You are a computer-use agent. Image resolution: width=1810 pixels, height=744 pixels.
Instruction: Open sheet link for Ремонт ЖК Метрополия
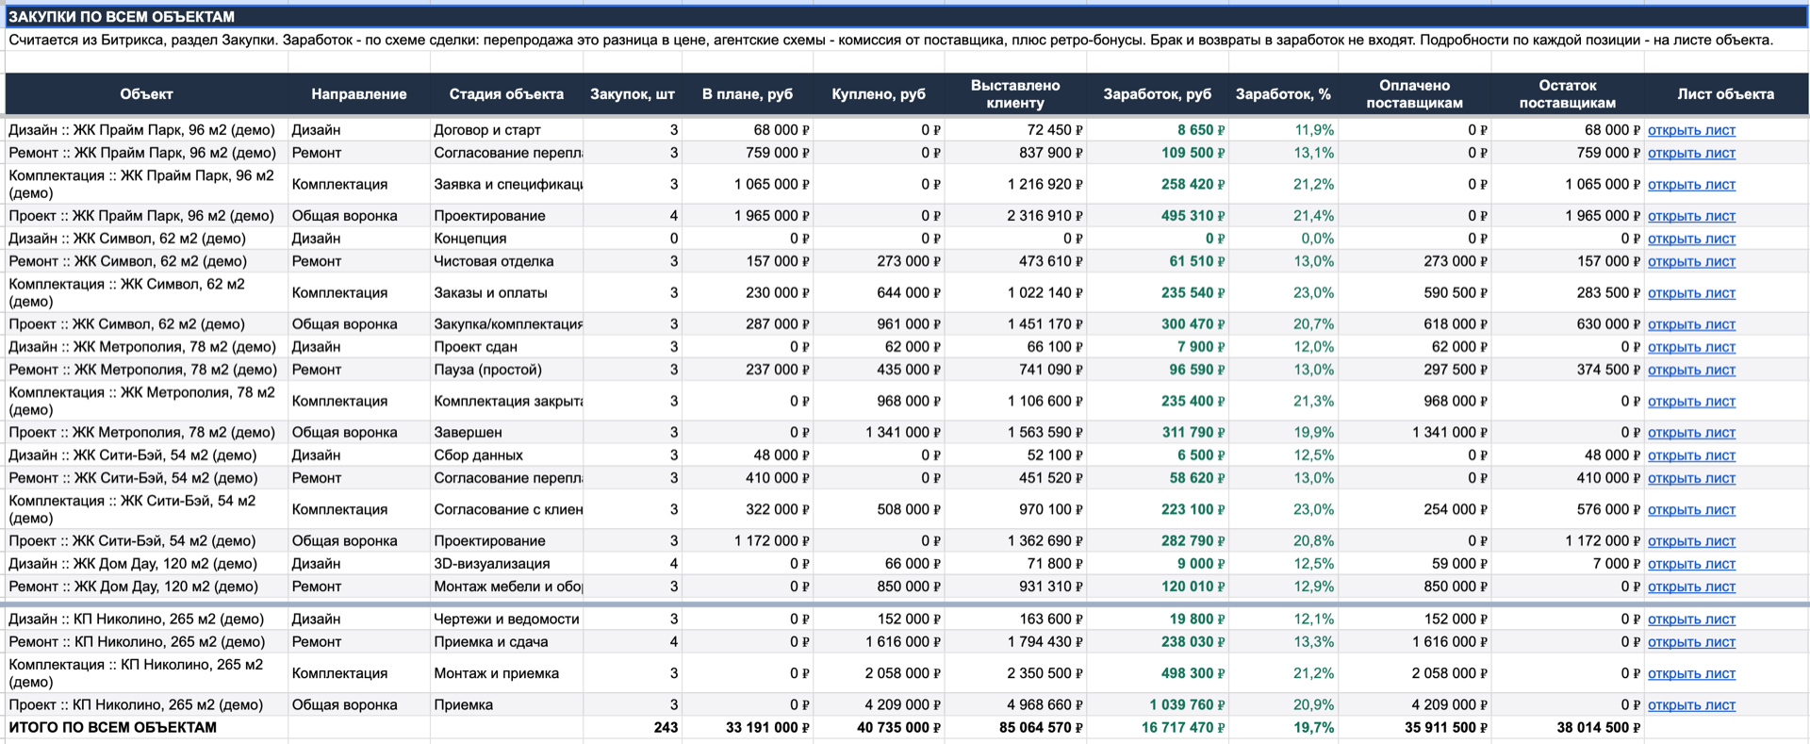(x=1691, y=370)
